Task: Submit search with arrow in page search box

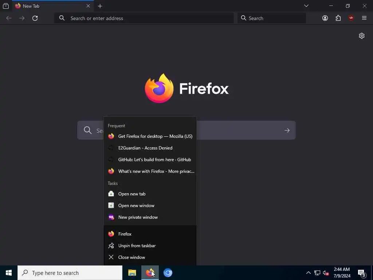Action: click(287, 130)
